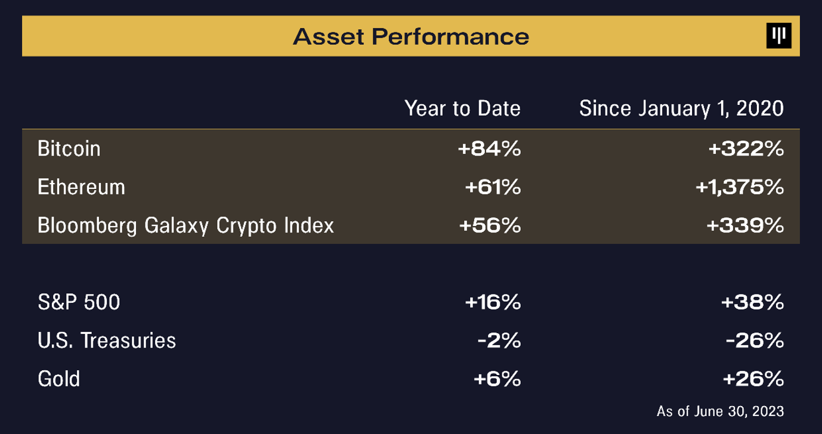
Task: Click the Gold row label
Action: (x=58, y=379)
